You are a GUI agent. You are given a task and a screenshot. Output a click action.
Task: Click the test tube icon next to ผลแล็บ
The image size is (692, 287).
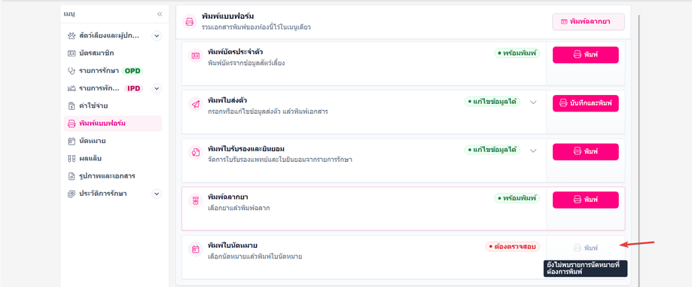(x=72, y=158)
